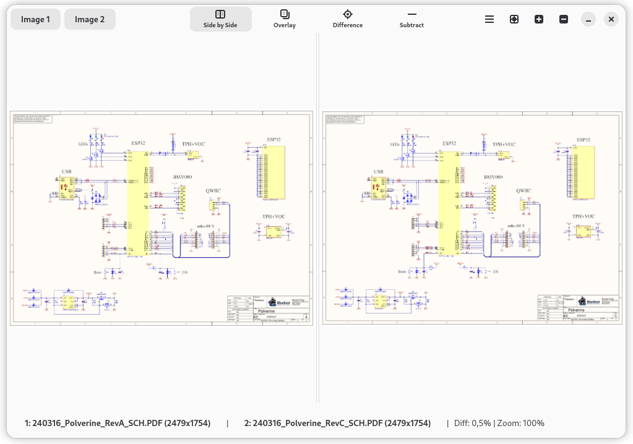The height and width of the screenshot is (444, 633).
Task: Click the RevA_SCH.PDF filename in the status bar
Action: pos(118,424)
